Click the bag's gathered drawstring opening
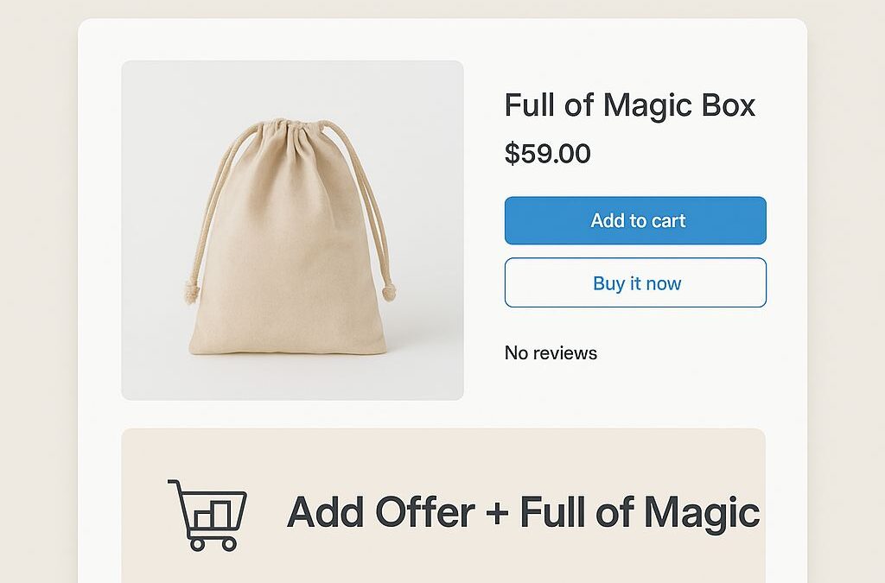The height and width of the screenshot is (583, 885). click(290, 132)
